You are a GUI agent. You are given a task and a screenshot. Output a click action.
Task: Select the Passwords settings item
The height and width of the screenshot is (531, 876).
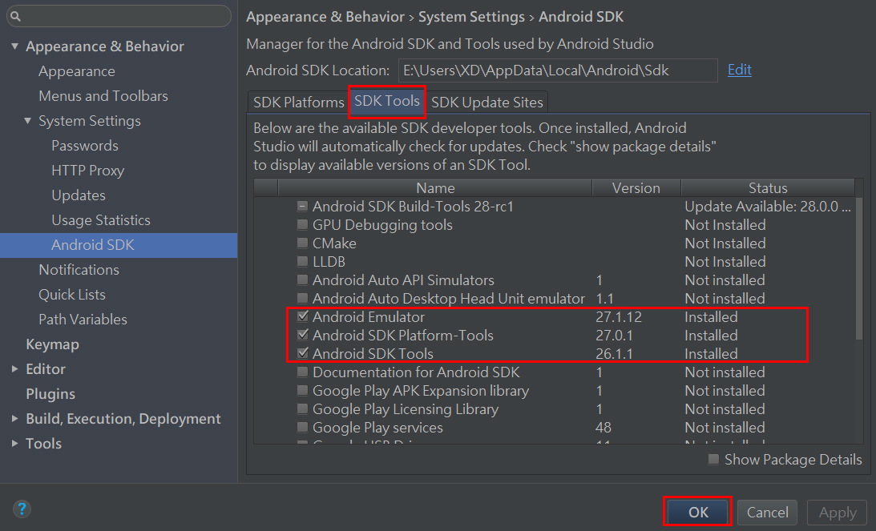(x=85, y=146)
